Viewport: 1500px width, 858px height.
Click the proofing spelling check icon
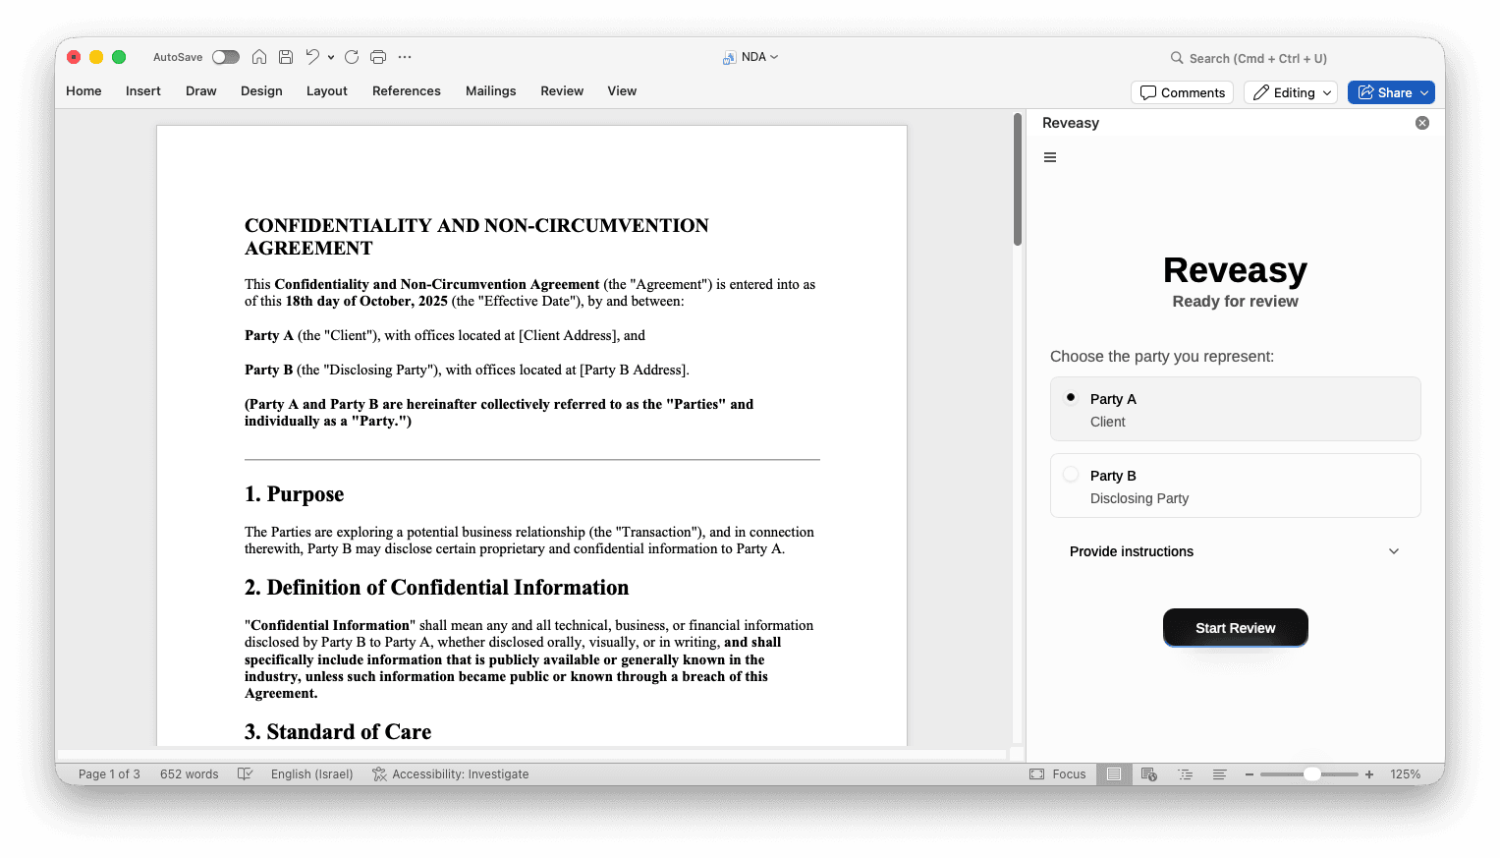pos(246,774)
